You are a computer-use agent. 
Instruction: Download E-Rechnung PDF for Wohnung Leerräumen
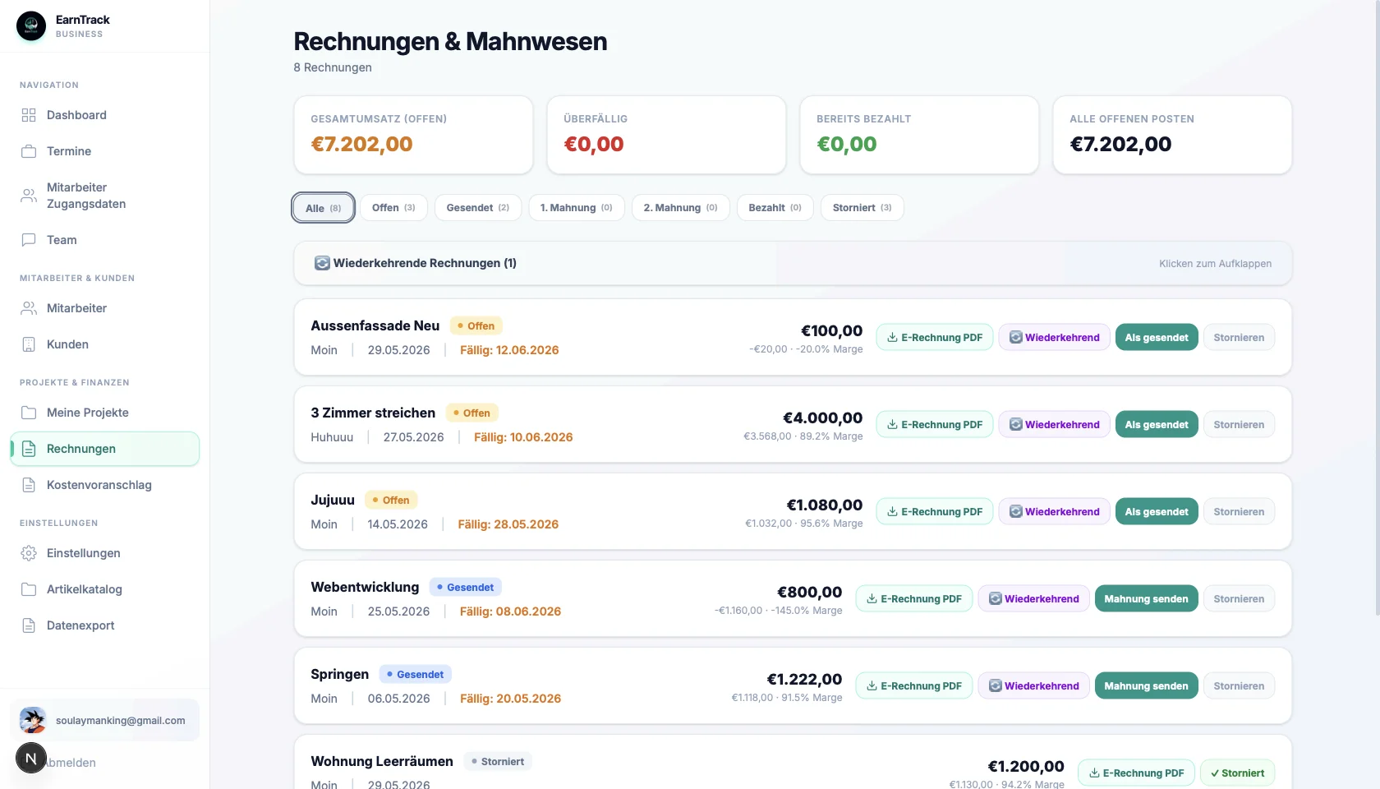click(1136, 773)
